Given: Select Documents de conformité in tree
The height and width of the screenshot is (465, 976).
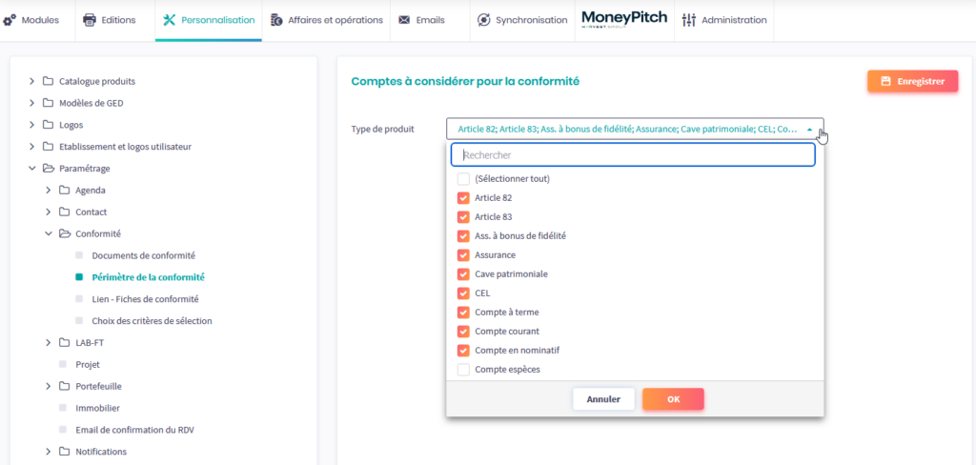Looking at the screenshot, I should [x=143, y=255].
